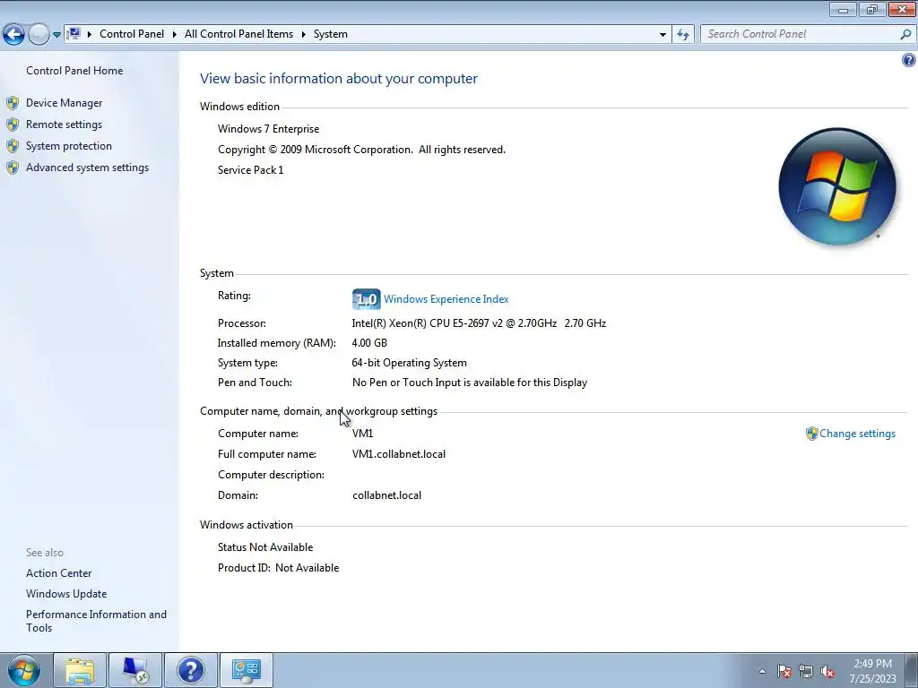Click the VM1.collabnet.local full computer name
The width and height of the screenshot is (918, 688).
[x=399, y=454]
